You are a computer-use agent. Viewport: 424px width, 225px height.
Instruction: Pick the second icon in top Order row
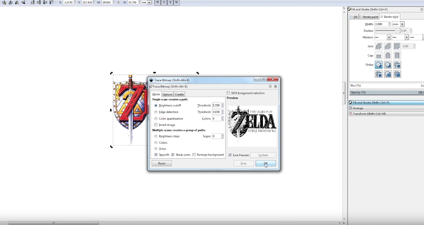pos(388,65)
